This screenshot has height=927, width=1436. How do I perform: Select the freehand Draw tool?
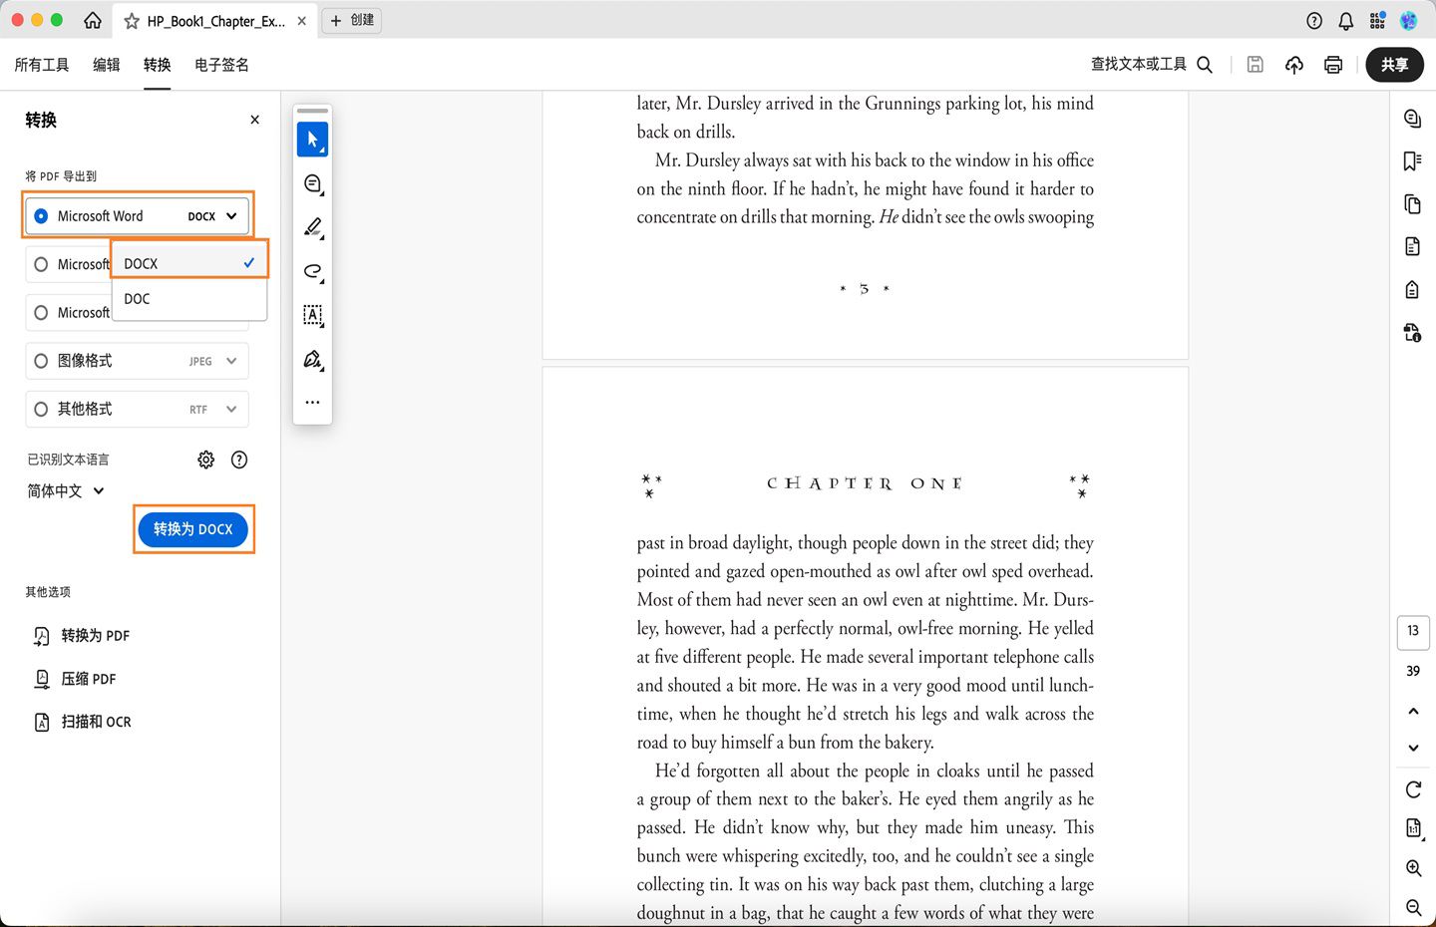click(x=312, y=272)
